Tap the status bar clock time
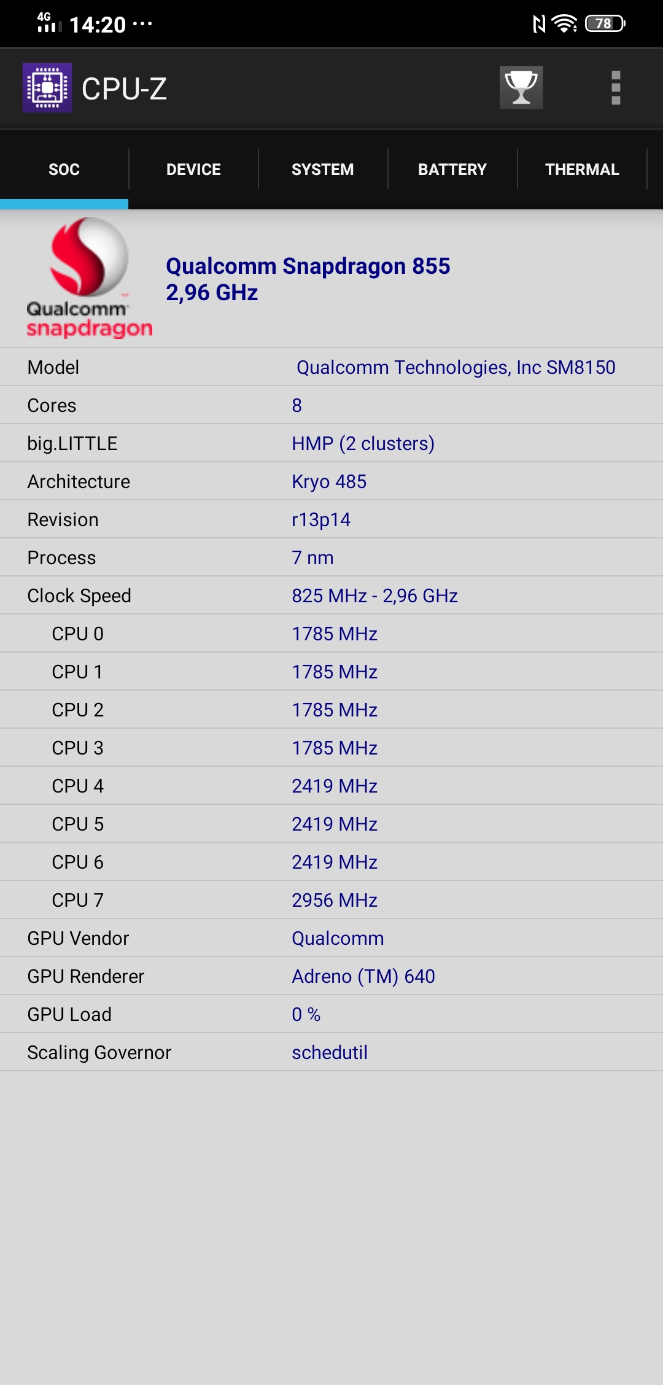The image size is (663, 1385). tap(98, 25)
